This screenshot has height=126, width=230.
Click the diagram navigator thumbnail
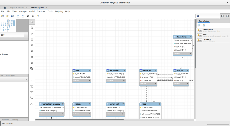pyautogui.click(x=8, y=26)
